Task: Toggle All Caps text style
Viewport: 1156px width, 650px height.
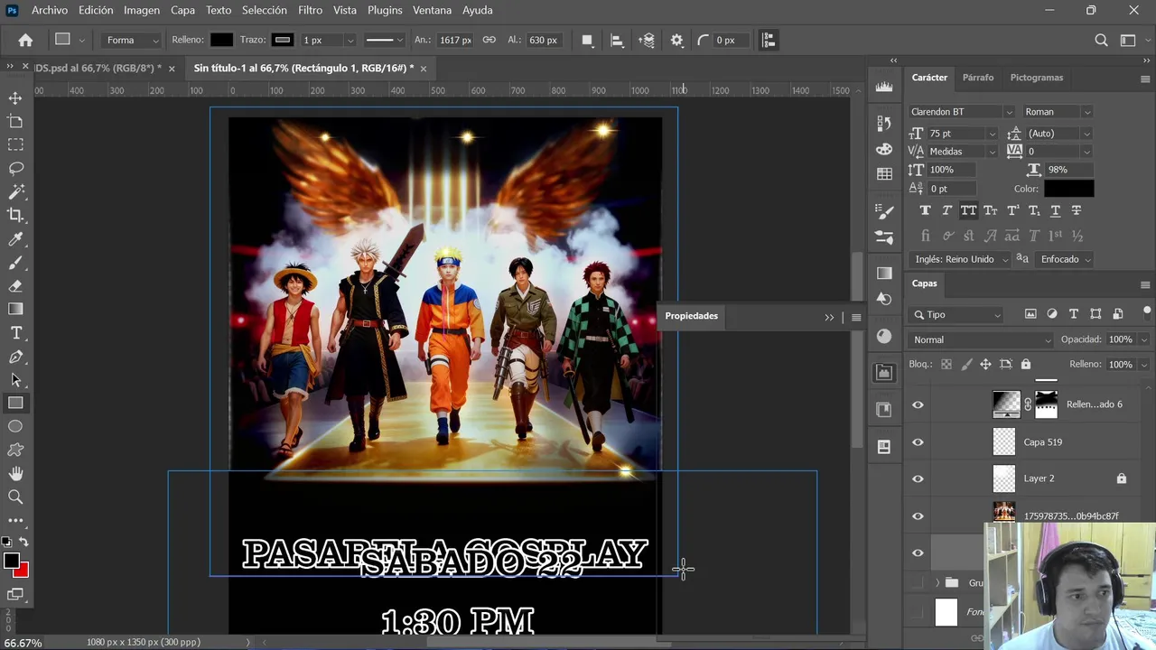Action: pyautogui.click(x=968, y=210)
